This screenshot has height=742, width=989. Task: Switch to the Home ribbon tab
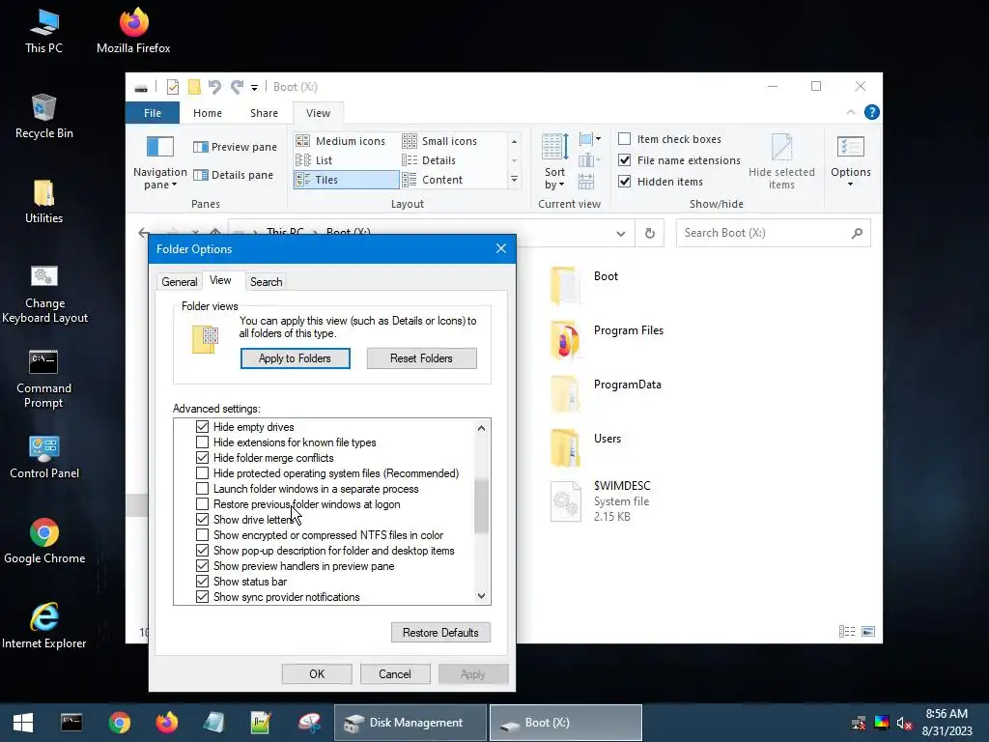point(208,113)
